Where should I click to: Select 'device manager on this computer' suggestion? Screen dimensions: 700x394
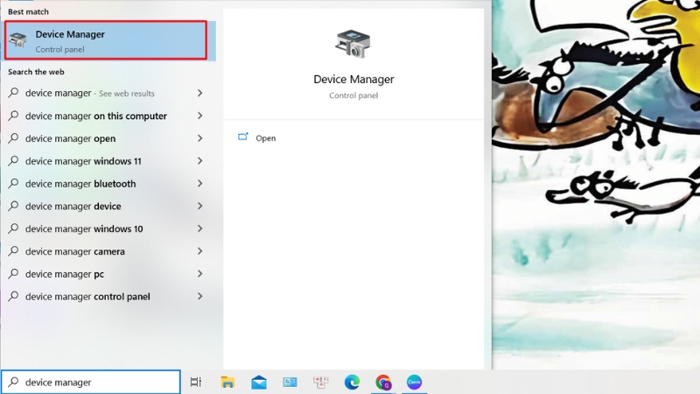point(106,116)
